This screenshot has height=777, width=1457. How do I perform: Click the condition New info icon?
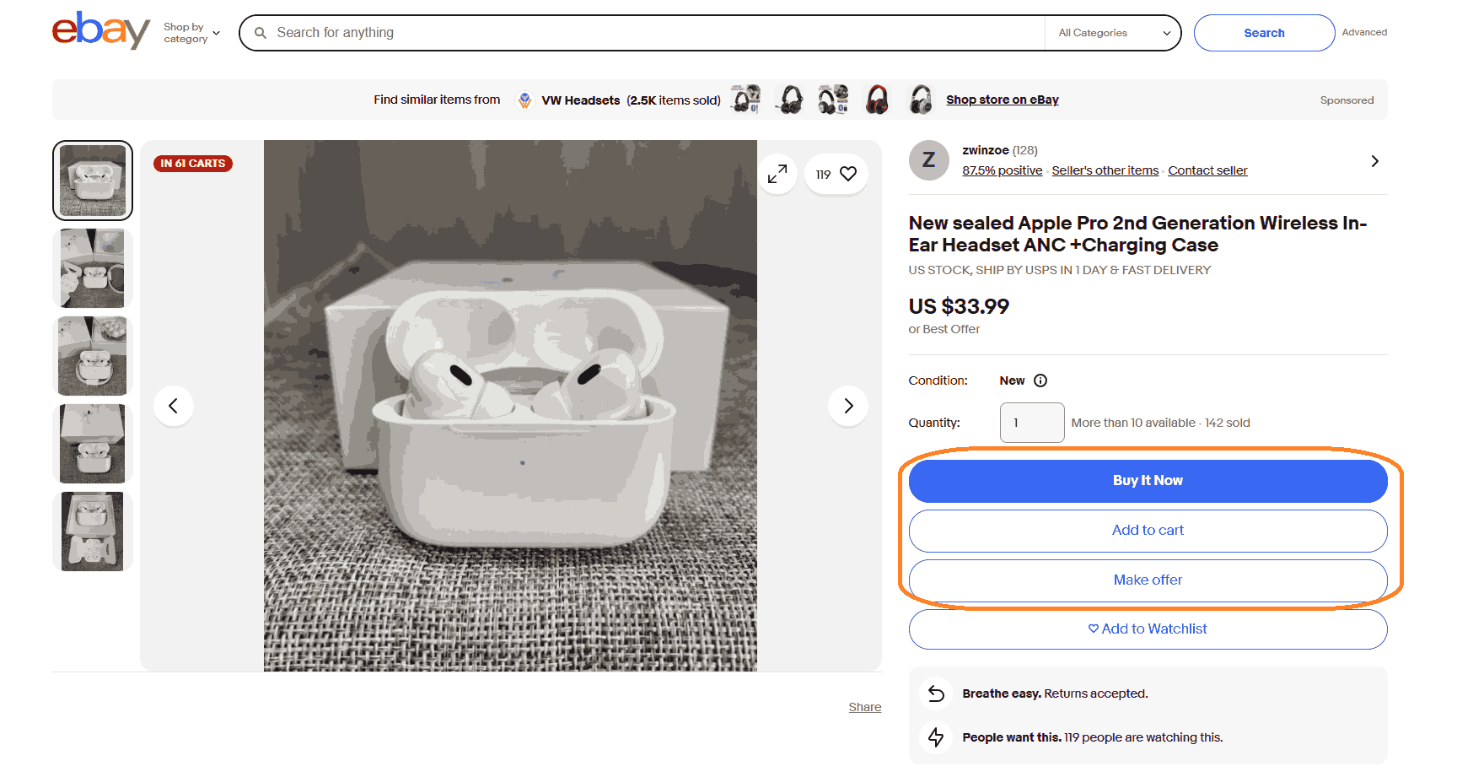1040,380
